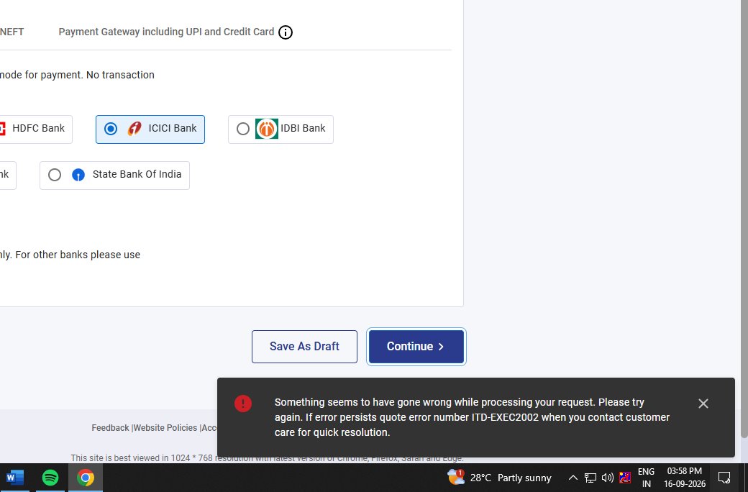The width and height of the screenshot is (748, 492).
Task: Click the Continue button
Action: [x=416, y=347]
